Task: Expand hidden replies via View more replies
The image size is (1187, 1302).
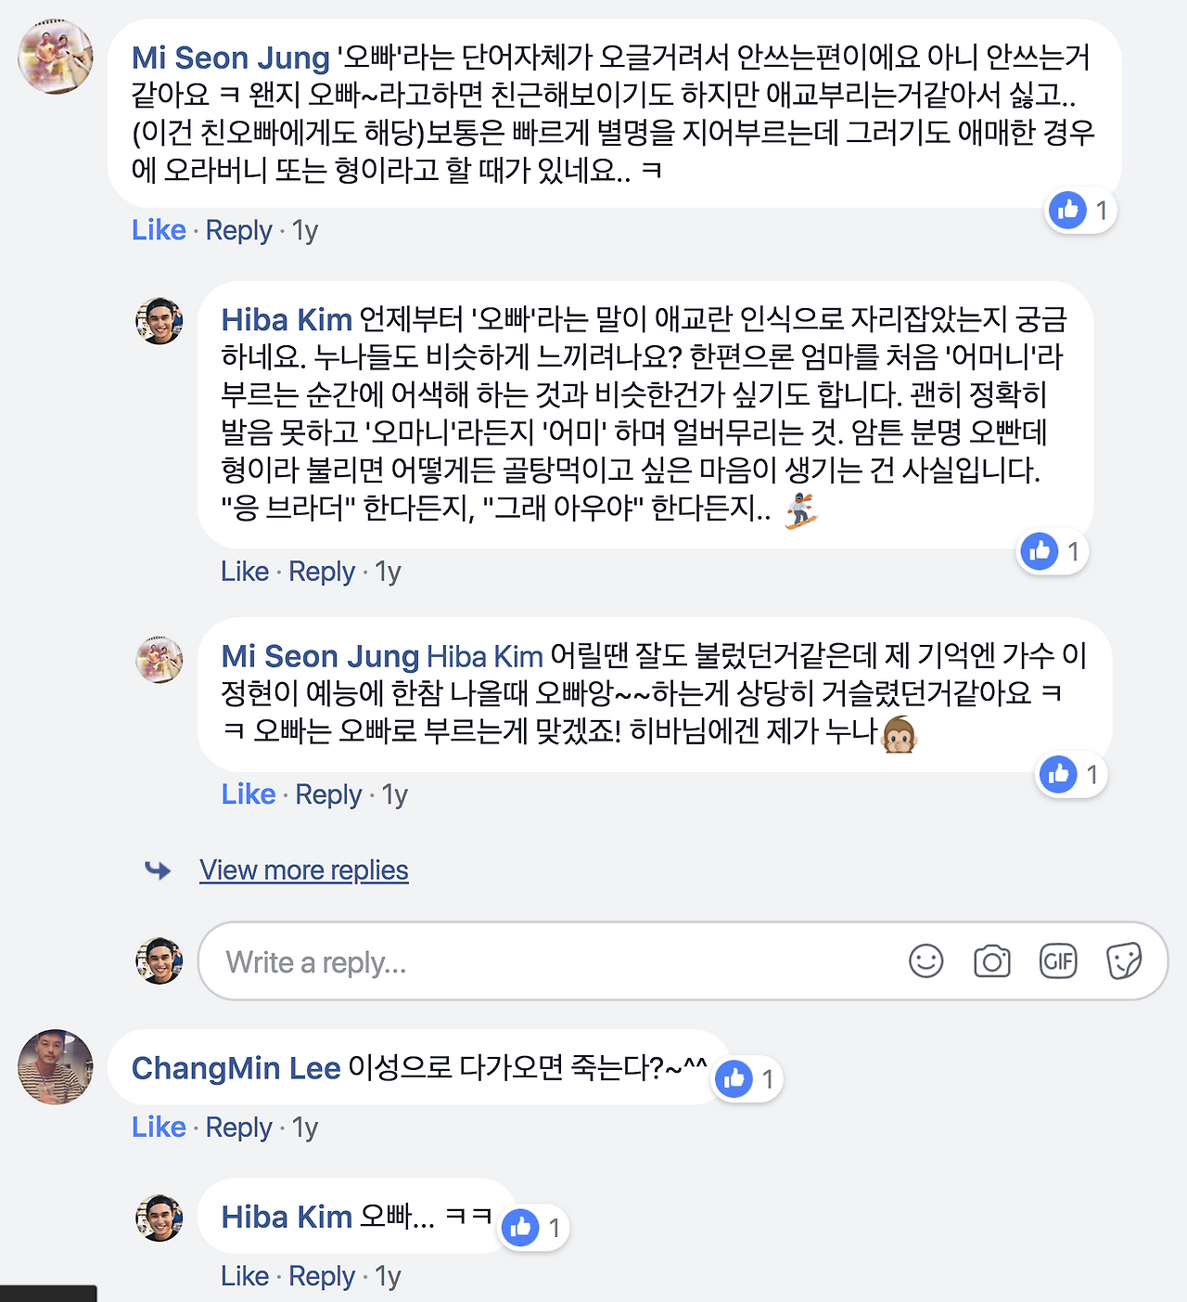Action: tap(303, 870)
